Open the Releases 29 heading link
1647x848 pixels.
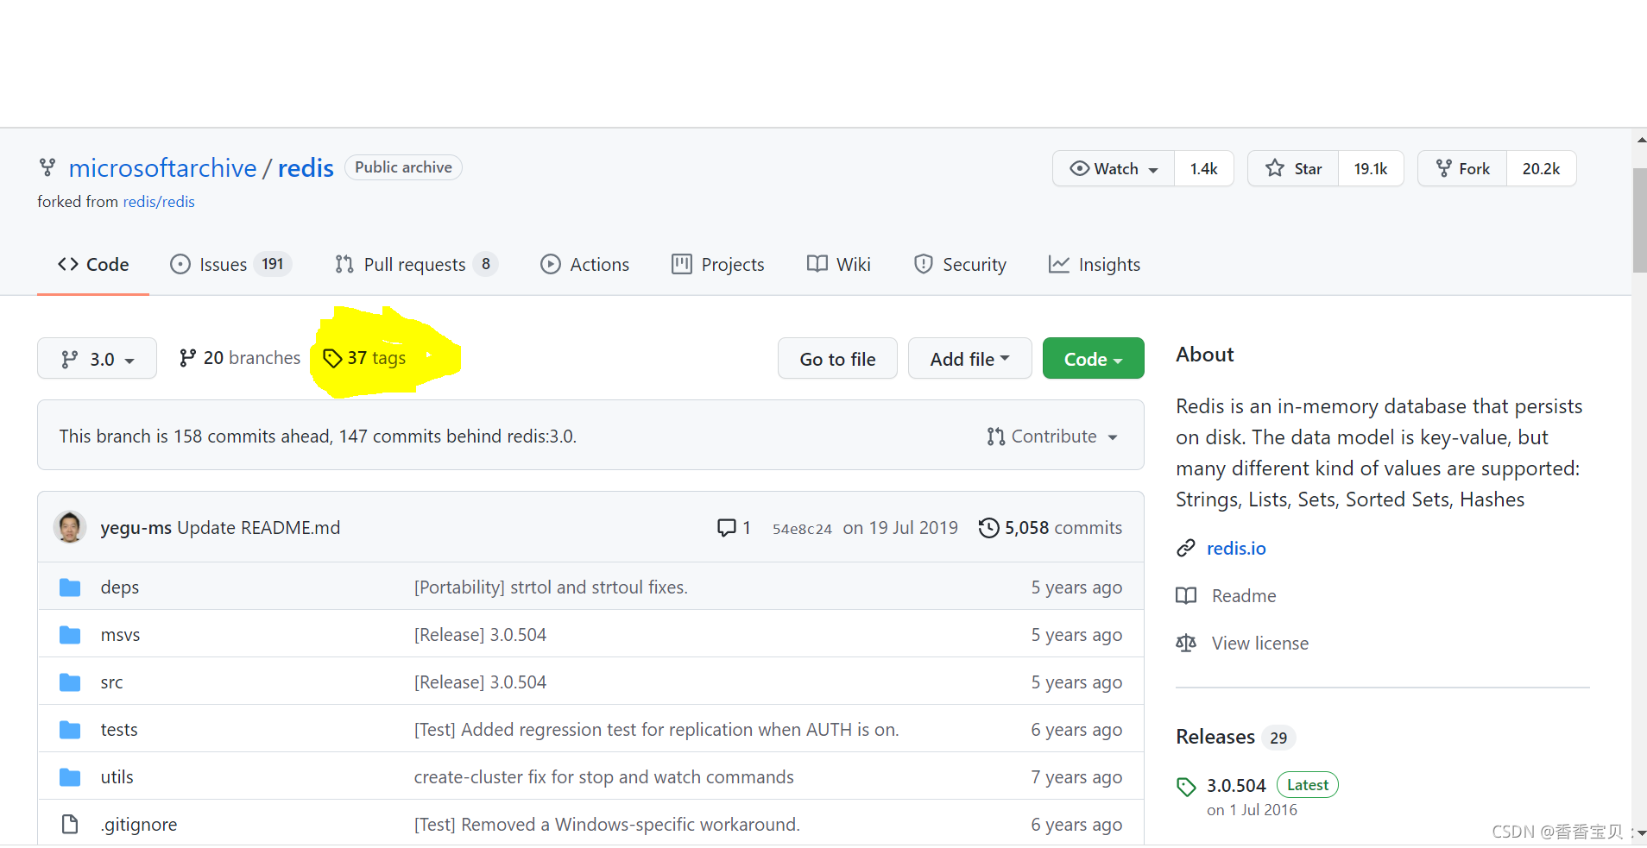pyautogui.click(x=1235, y=737)
